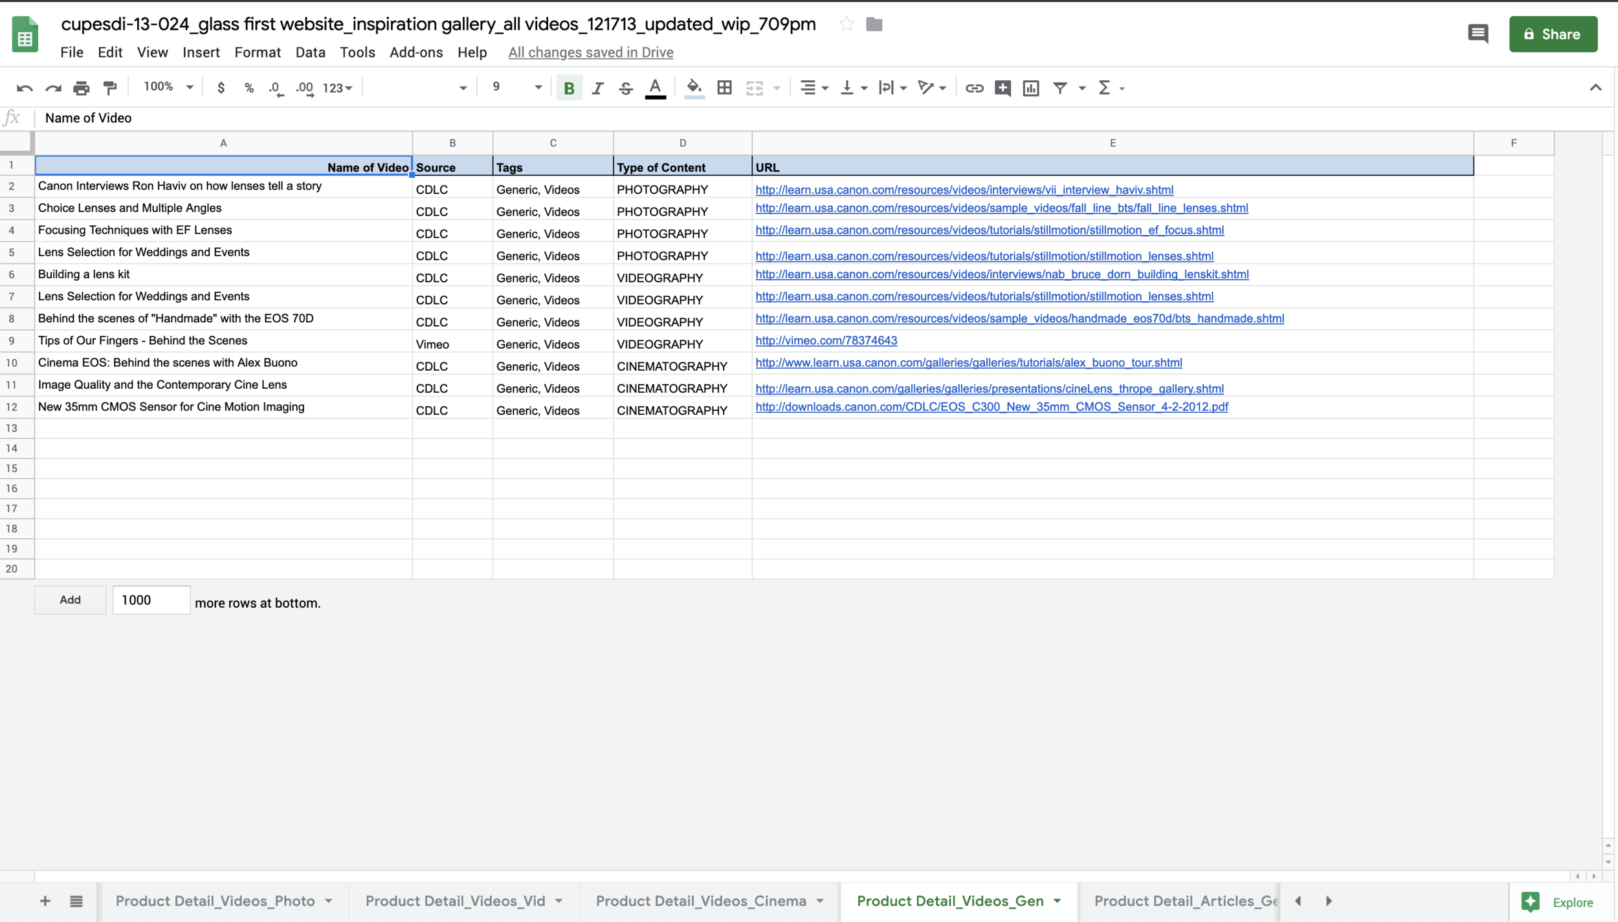This screenshot has height=922, width=1618.
Task: Open Product Detail_Videos_Gen tab menu arrow
Action: point(1058,901)
